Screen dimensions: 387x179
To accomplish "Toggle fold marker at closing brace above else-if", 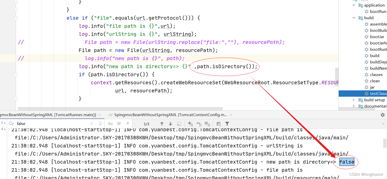I will pyautogui.click(x=16, y=10).
